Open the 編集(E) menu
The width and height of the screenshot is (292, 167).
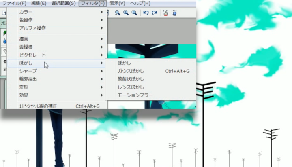pos(39,3)
